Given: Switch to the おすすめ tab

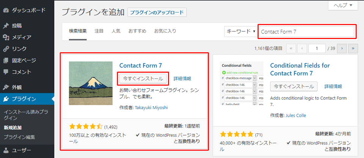Looking at the screenshot, I should point(137,31).
